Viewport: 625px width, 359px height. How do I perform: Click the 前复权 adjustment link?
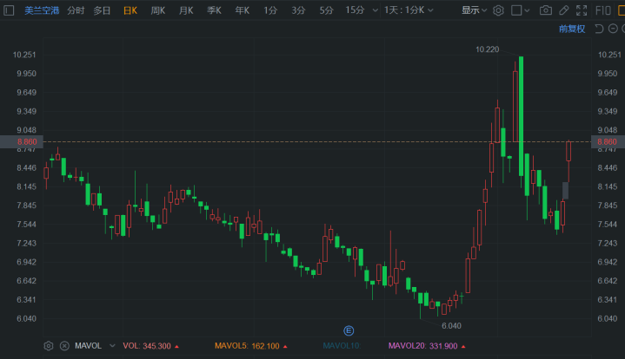coord(571,29)
